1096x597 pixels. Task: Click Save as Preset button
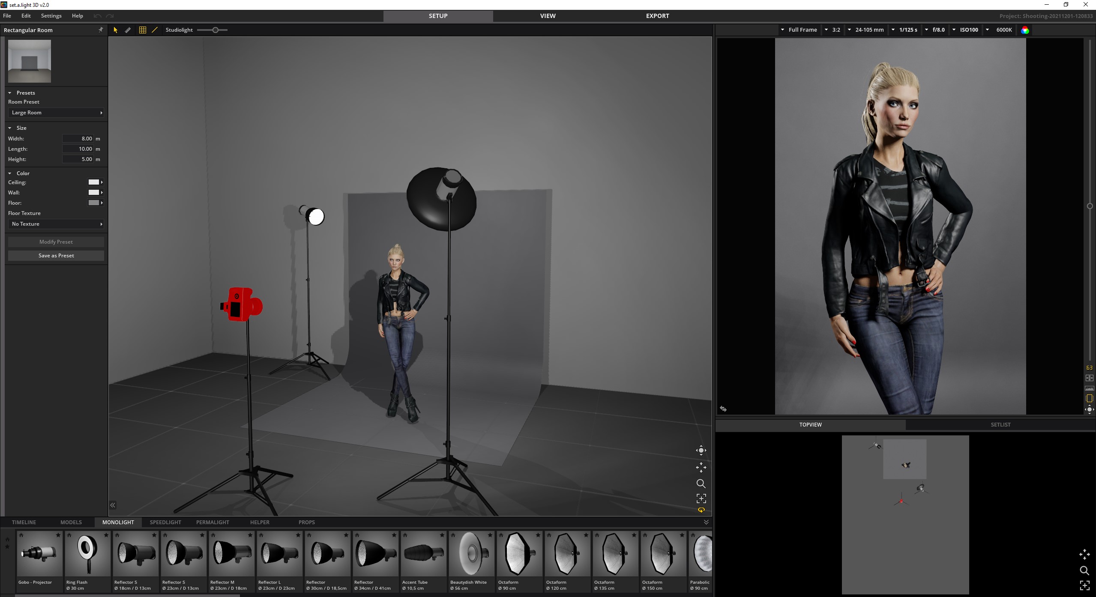click(56, 256)
